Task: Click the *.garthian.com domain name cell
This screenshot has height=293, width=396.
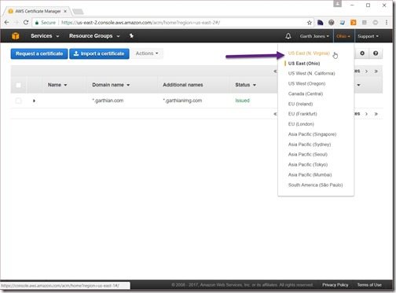Action: pos(108,101)
